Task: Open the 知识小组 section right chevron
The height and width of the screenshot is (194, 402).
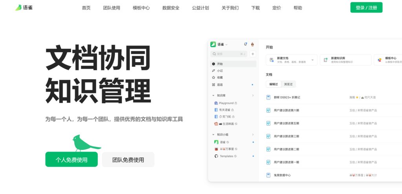Action: click(253, 134)
